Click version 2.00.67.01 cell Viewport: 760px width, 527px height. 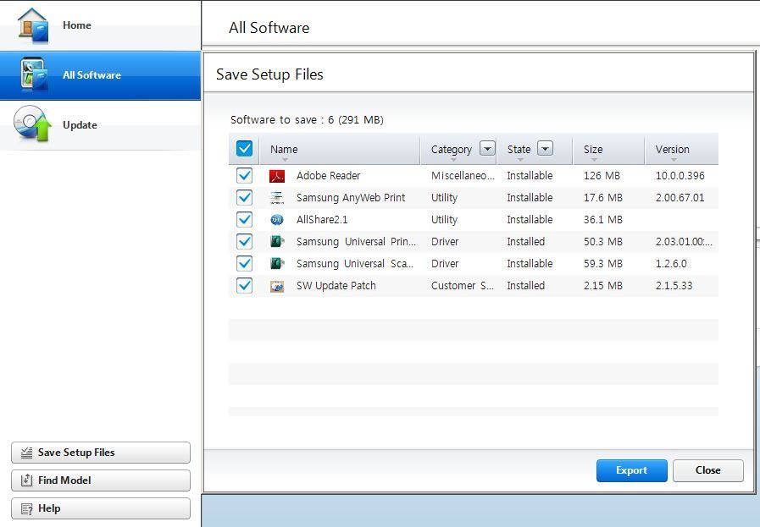(680, 197)
